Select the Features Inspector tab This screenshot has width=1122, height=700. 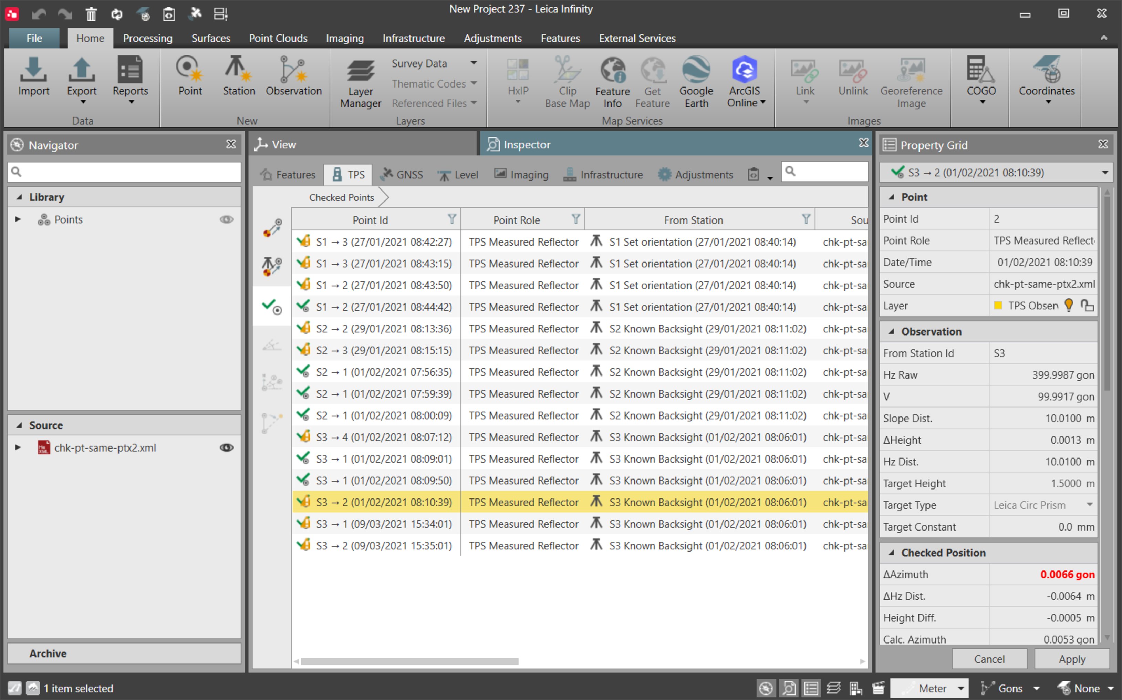point(287,175)
